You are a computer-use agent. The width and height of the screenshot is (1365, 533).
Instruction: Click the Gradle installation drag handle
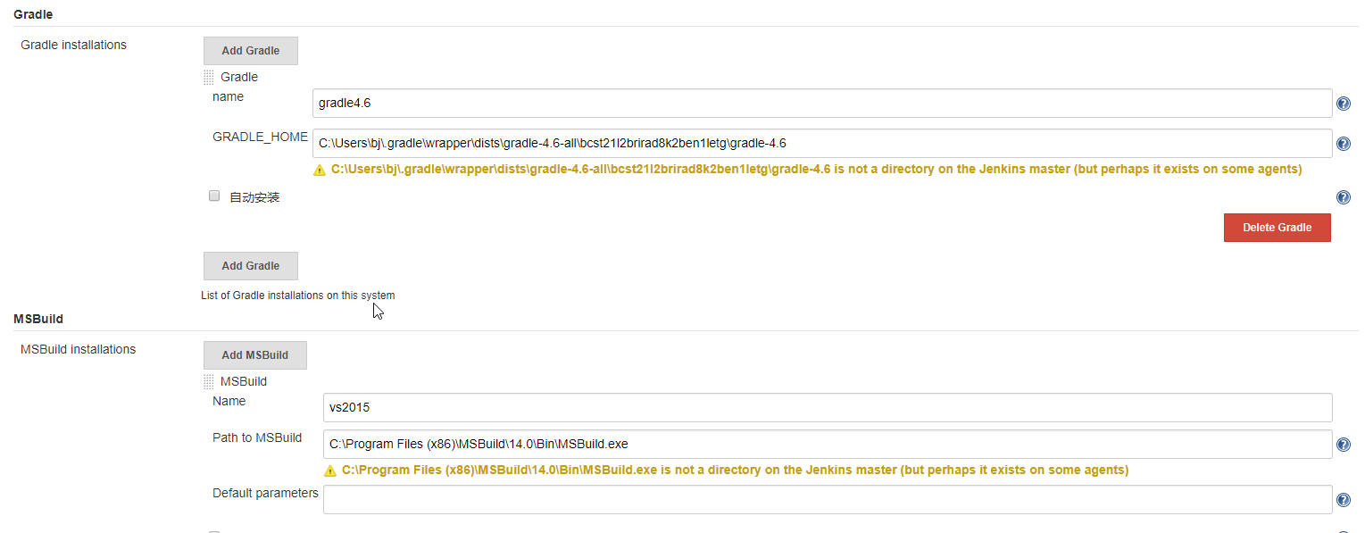tap(209, 78)
